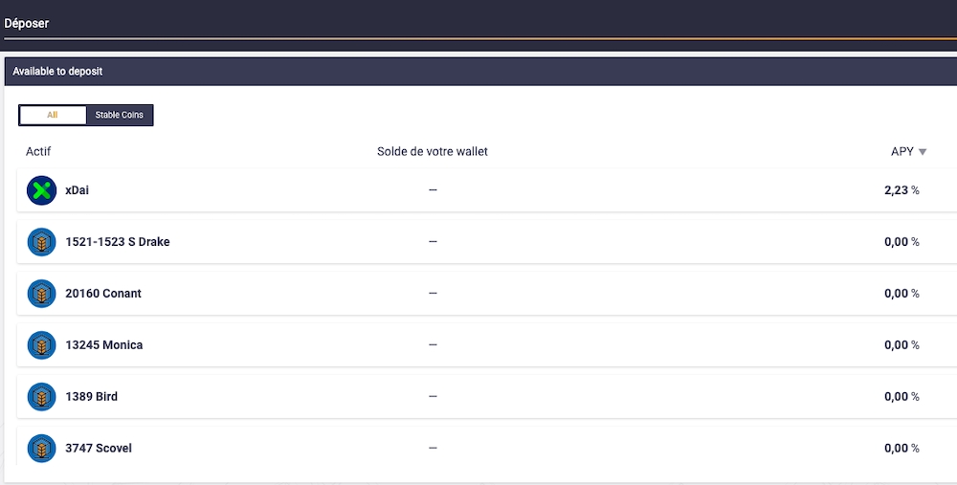
Task: Open the 20160 Conant asset name
Action: click(103, 294)
